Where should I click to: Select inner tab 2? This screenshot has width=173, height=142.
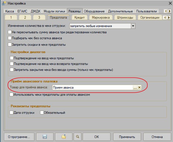point(25,18)
